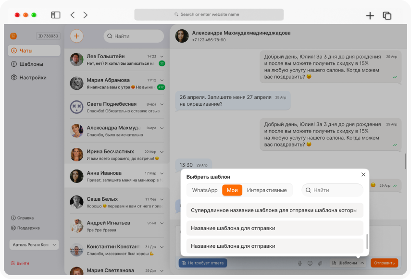411x279 pixels.
Task: Click Выйти to log out
Action: [20, 263]
